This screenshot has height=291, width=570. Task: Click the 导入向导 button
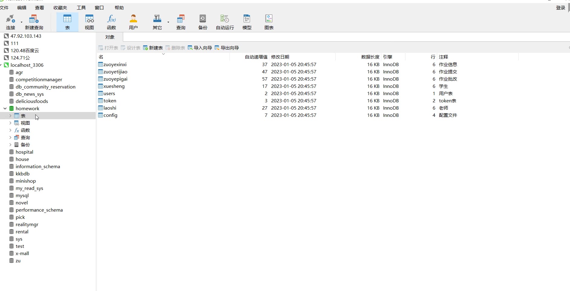pyautogui.click(x=200, y=48)
